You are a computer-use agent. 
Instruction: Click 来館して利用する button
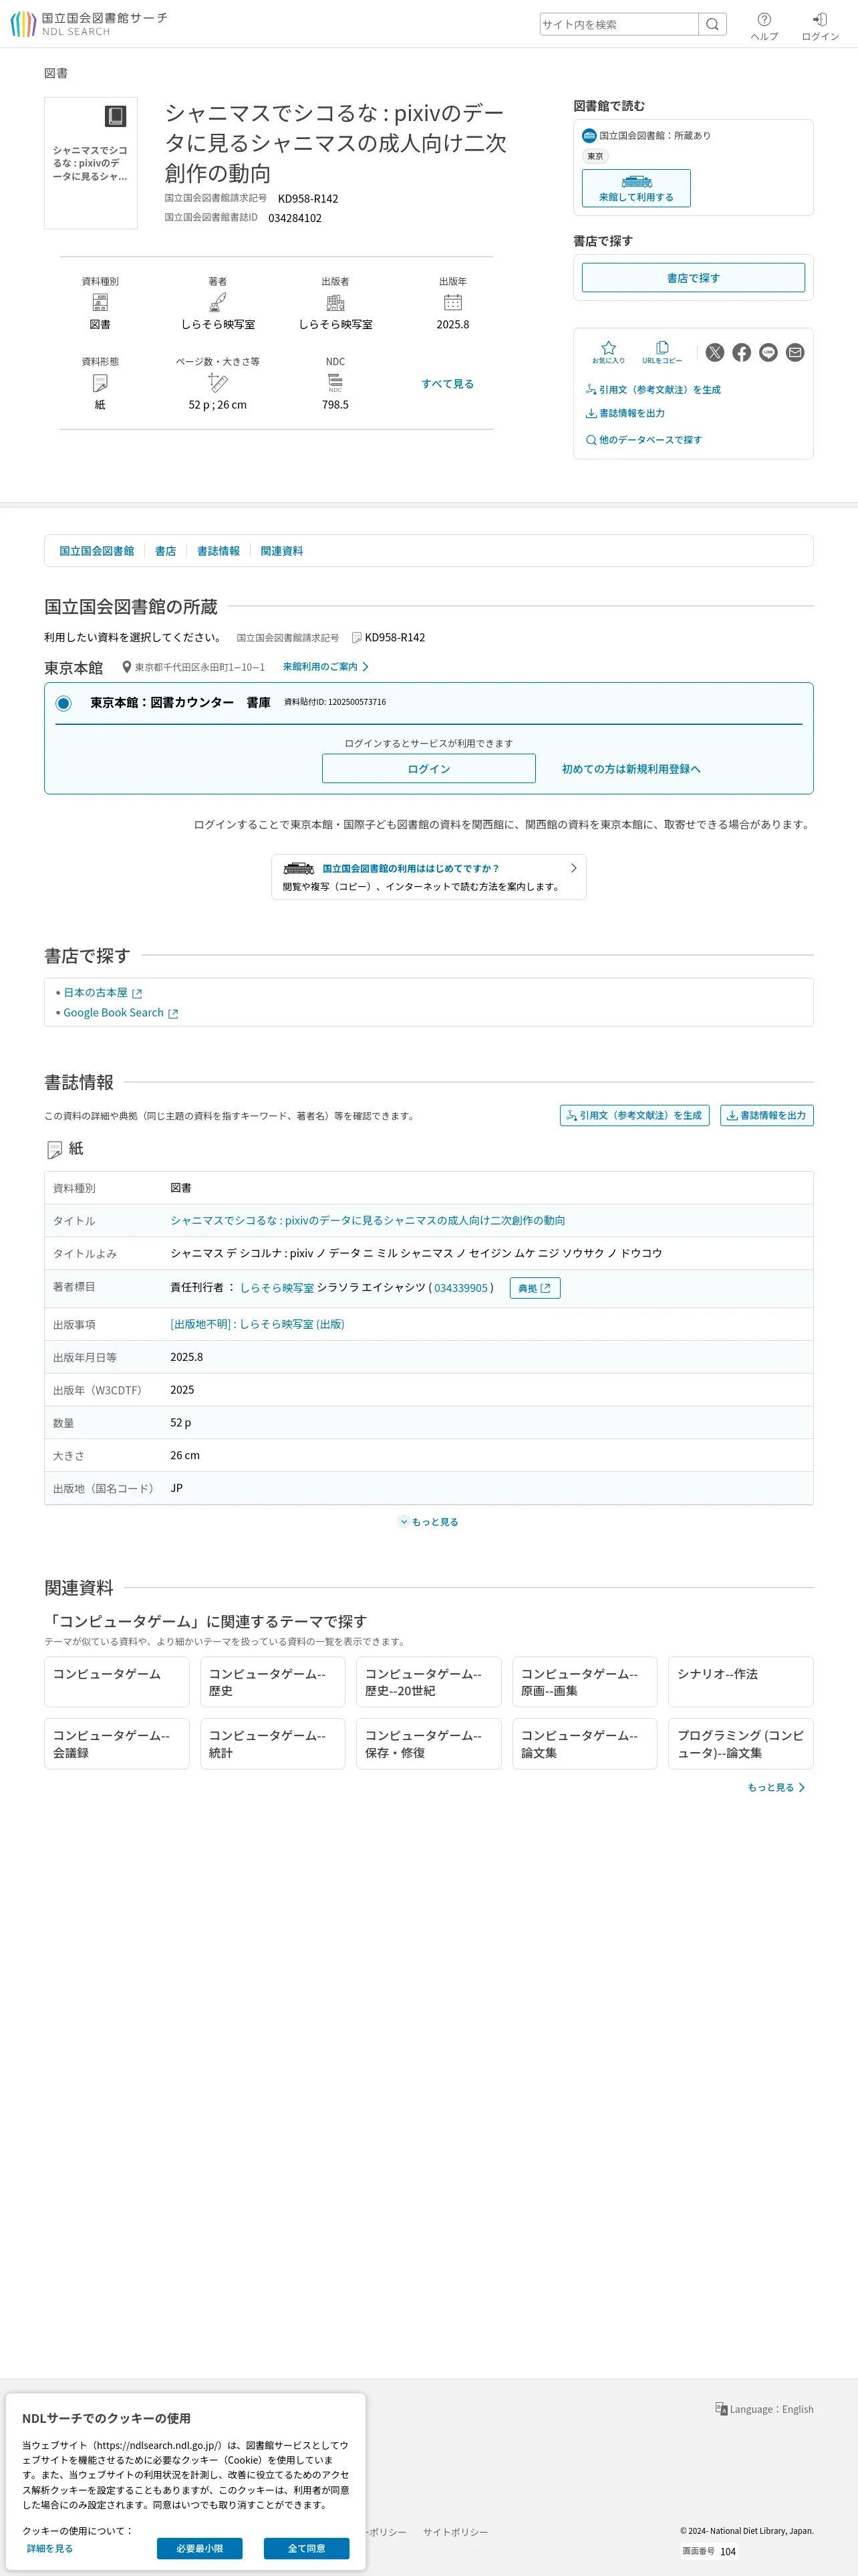[x=636, y=188]
